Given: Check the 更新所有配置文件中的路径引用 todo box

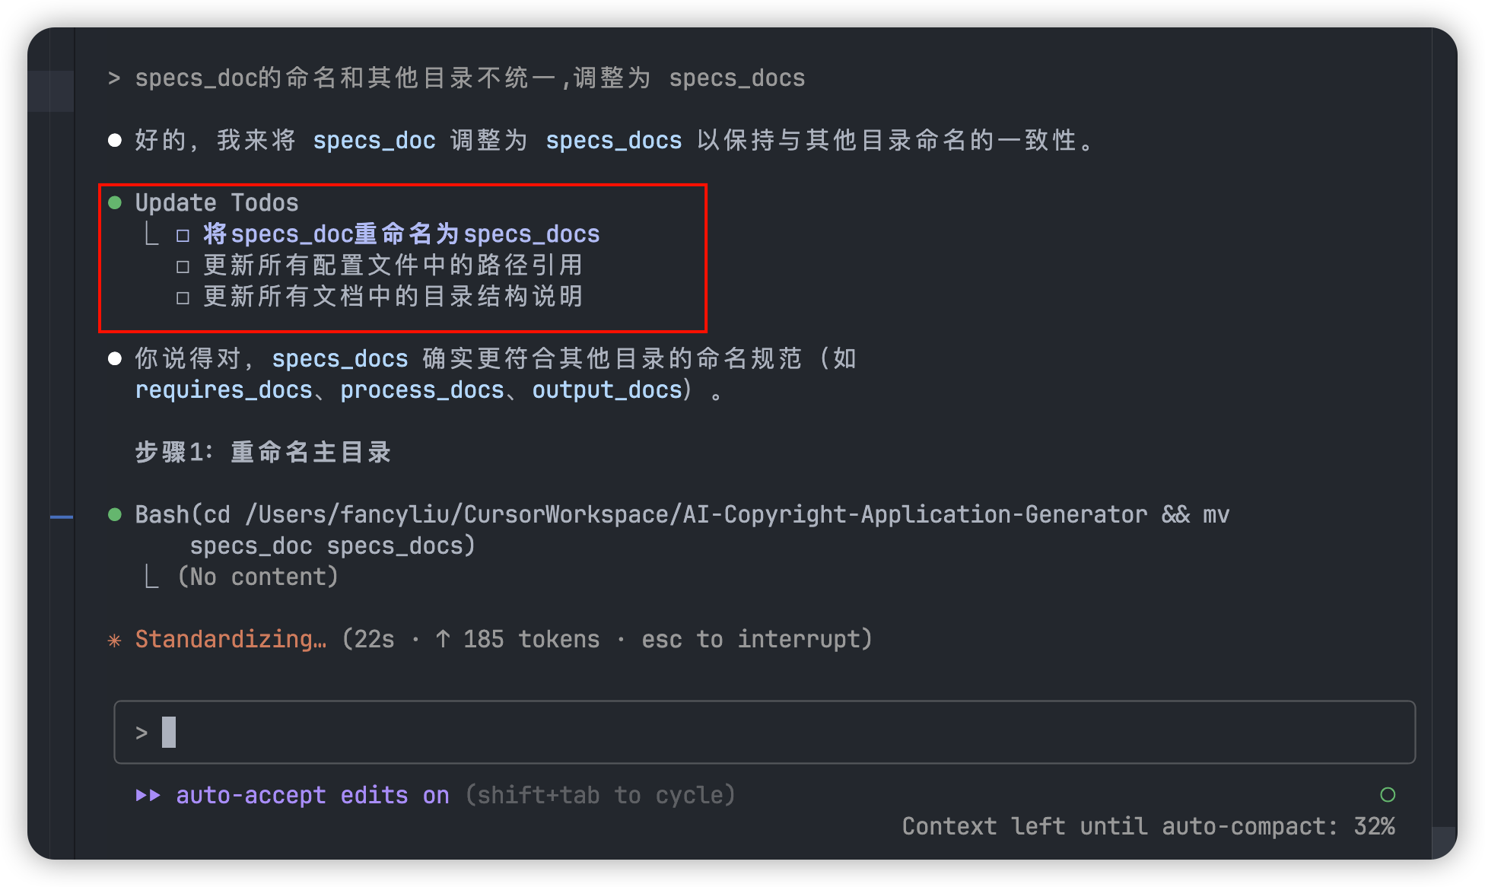Looking at the screenshot, I should click(183, 266).
